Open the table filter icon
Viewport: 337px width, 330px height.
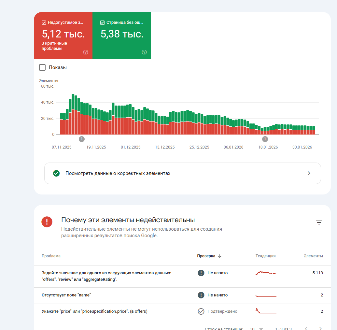click(319, 222)
